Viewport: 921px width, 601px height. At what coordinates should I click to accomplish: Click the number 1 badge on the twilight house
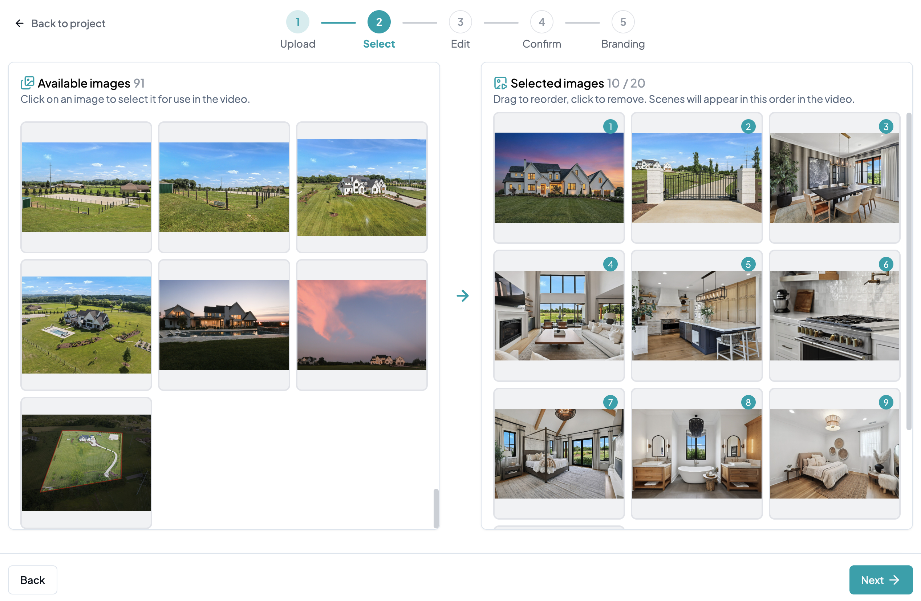[x=610, y=126]
